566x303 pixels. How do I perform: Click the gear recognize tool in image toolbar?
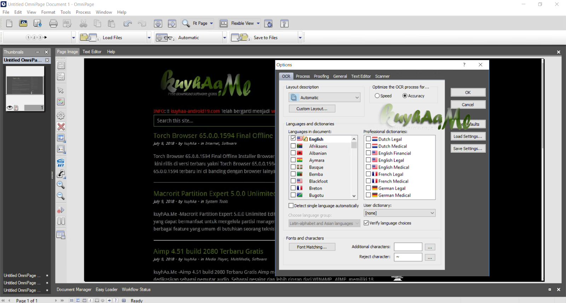pos(61,115)
